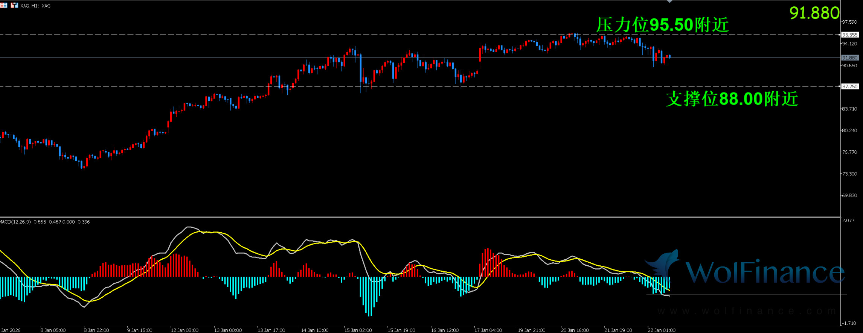This screenshot has width=863, height=333.
Task: Click the large green 91.880 price display
Action: tap(814, 13)
